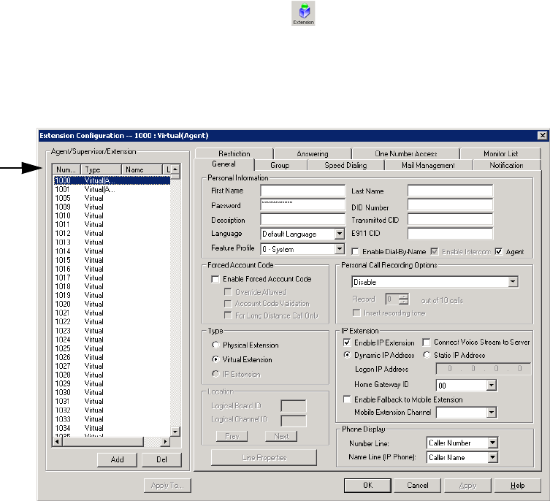Open the Home Gateway ID dropdown

coord(492,385)
